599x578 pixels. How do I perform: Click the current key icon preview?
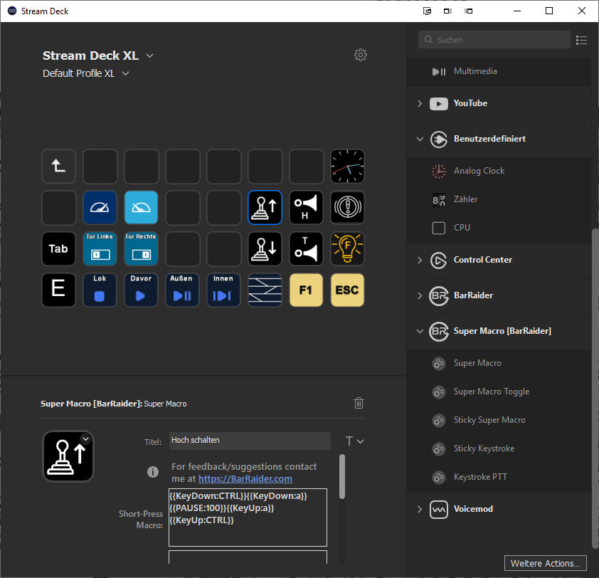(x=68, y=456)
